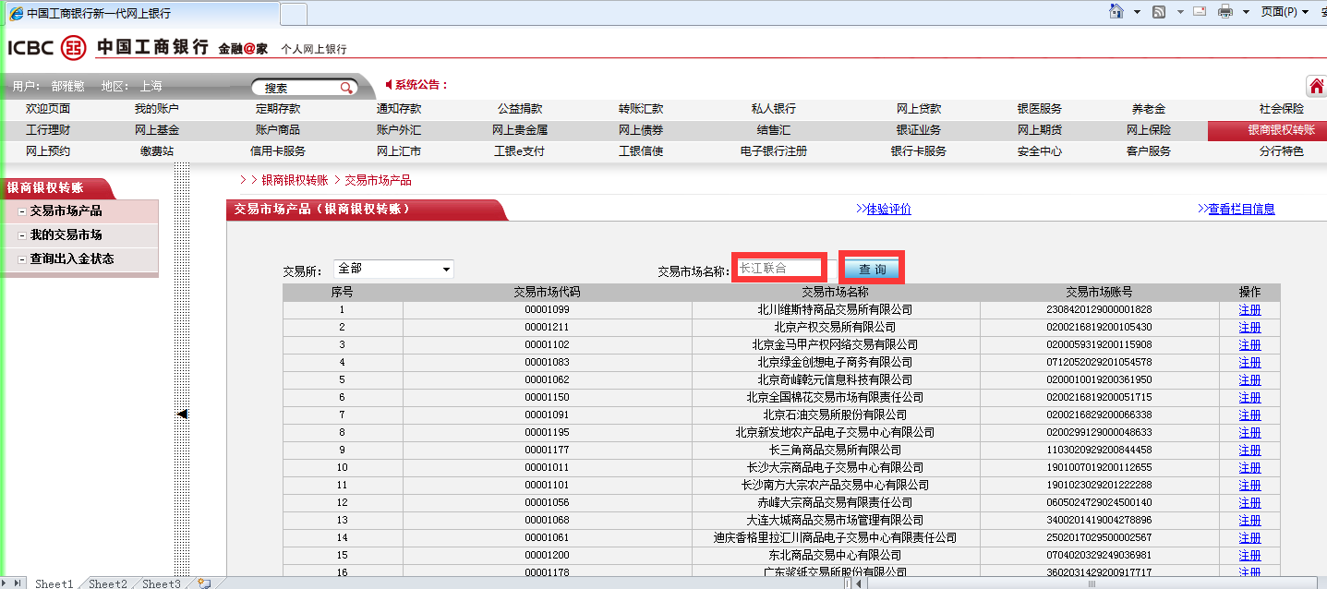Collapse the sidebar using the black arrow
This screenshot has height=589, width=1327.
(x=182, y=415)
